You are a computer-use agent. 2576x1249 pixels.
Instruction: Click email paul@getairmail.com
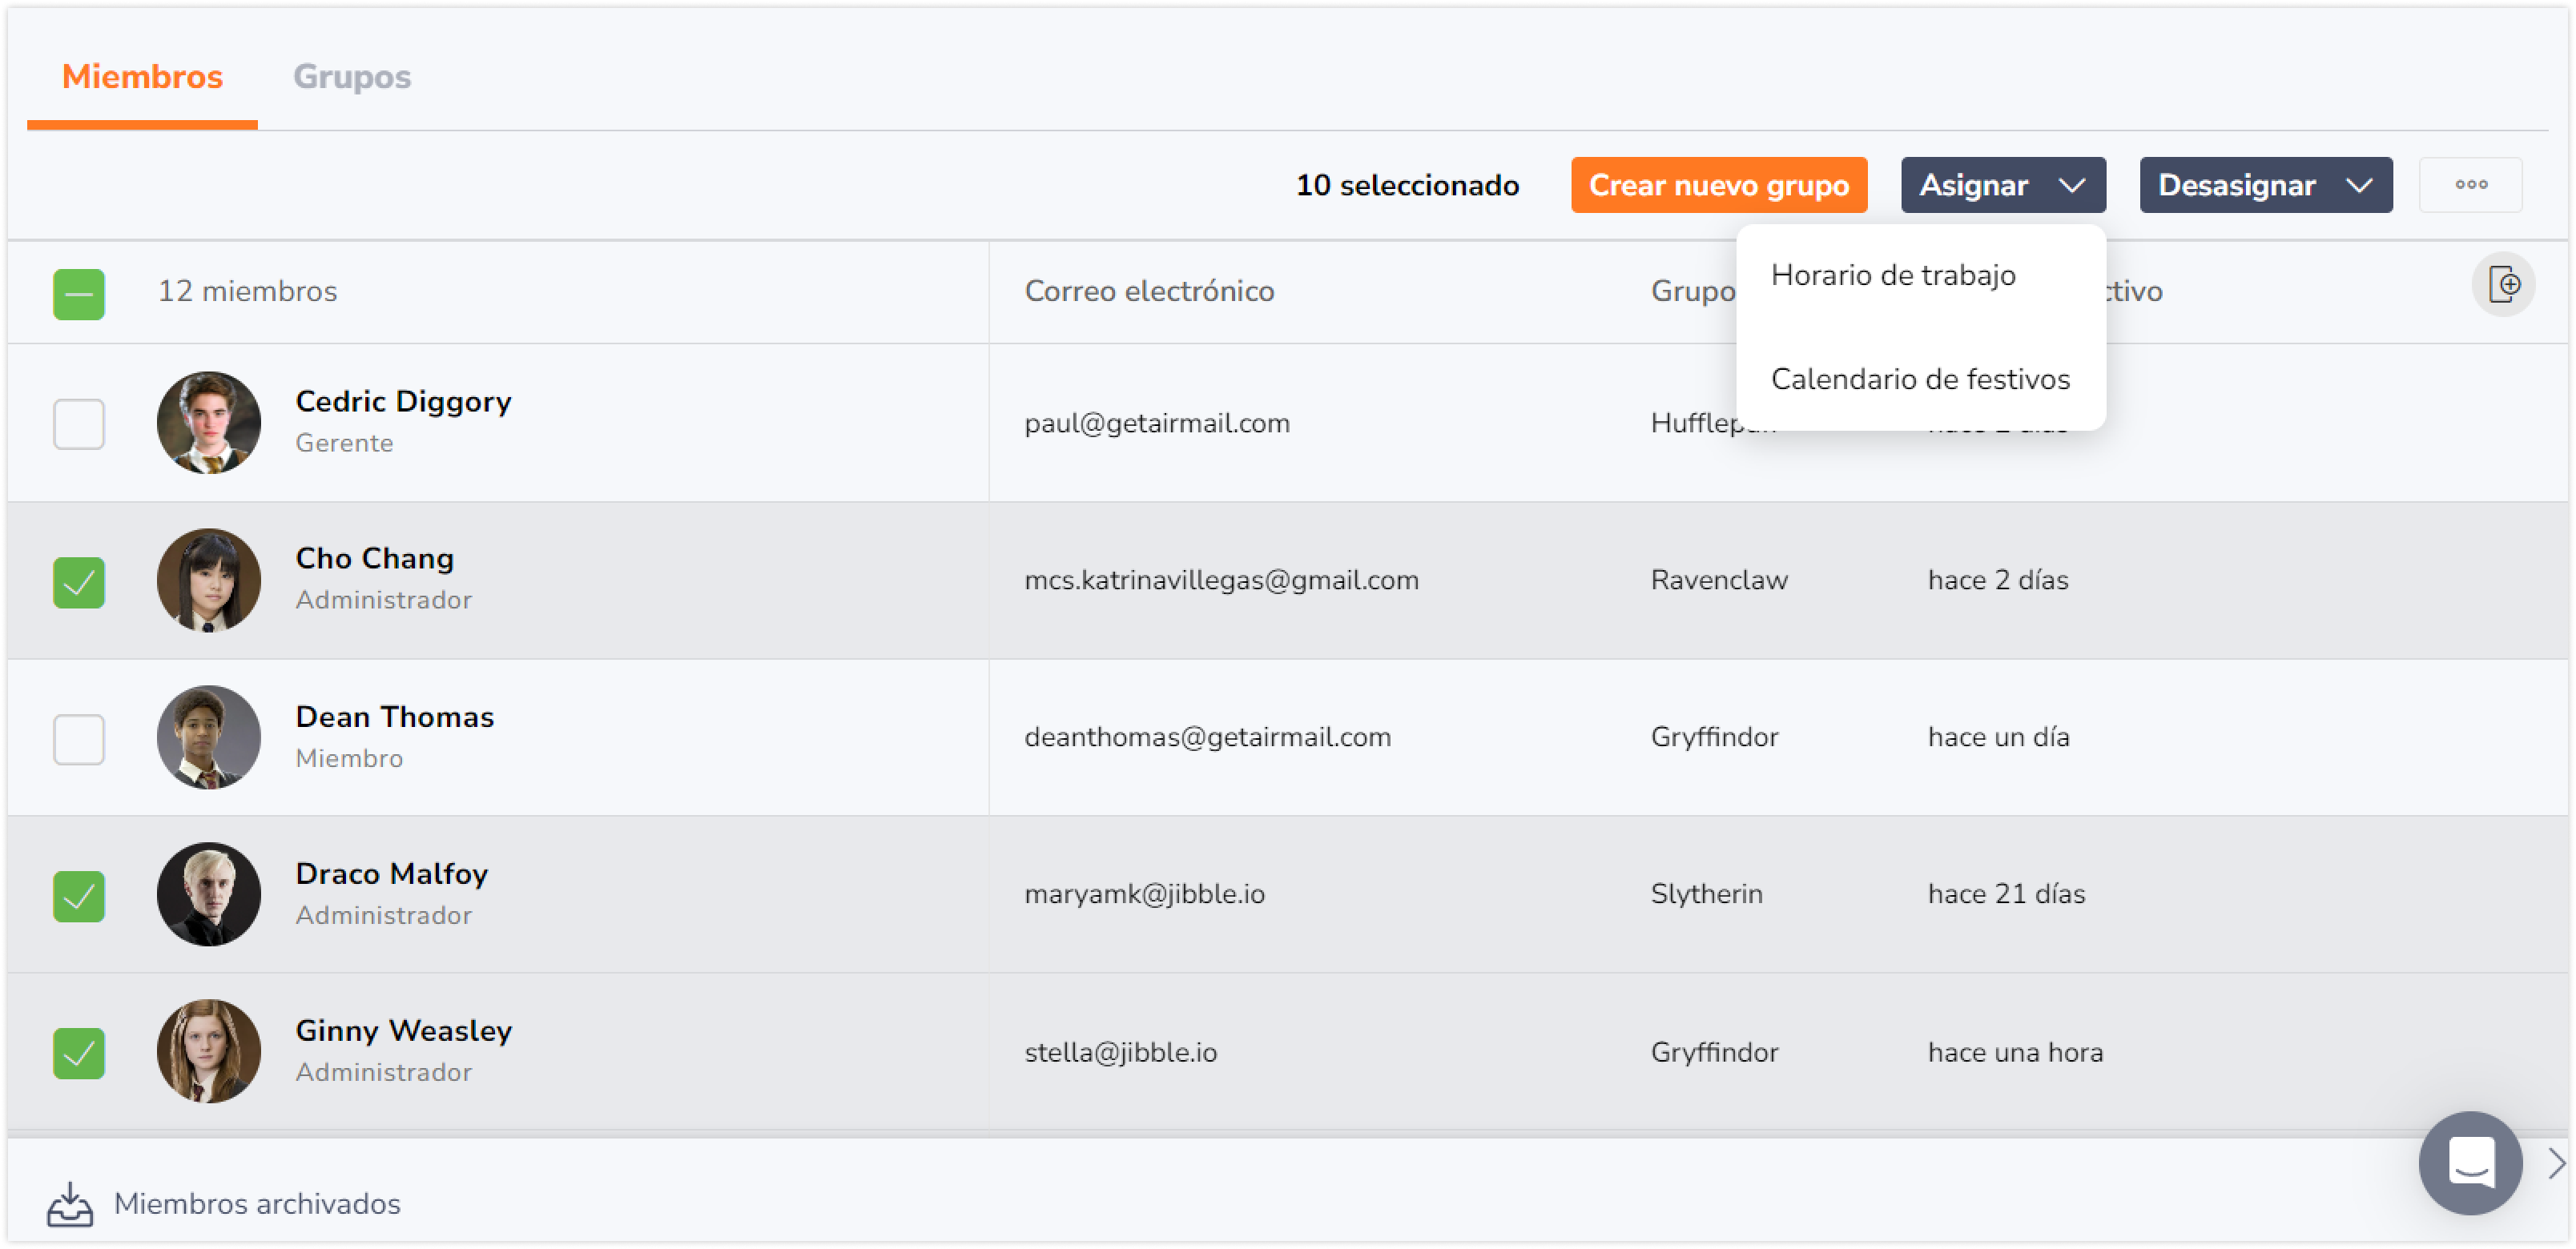pos(1157,424)
